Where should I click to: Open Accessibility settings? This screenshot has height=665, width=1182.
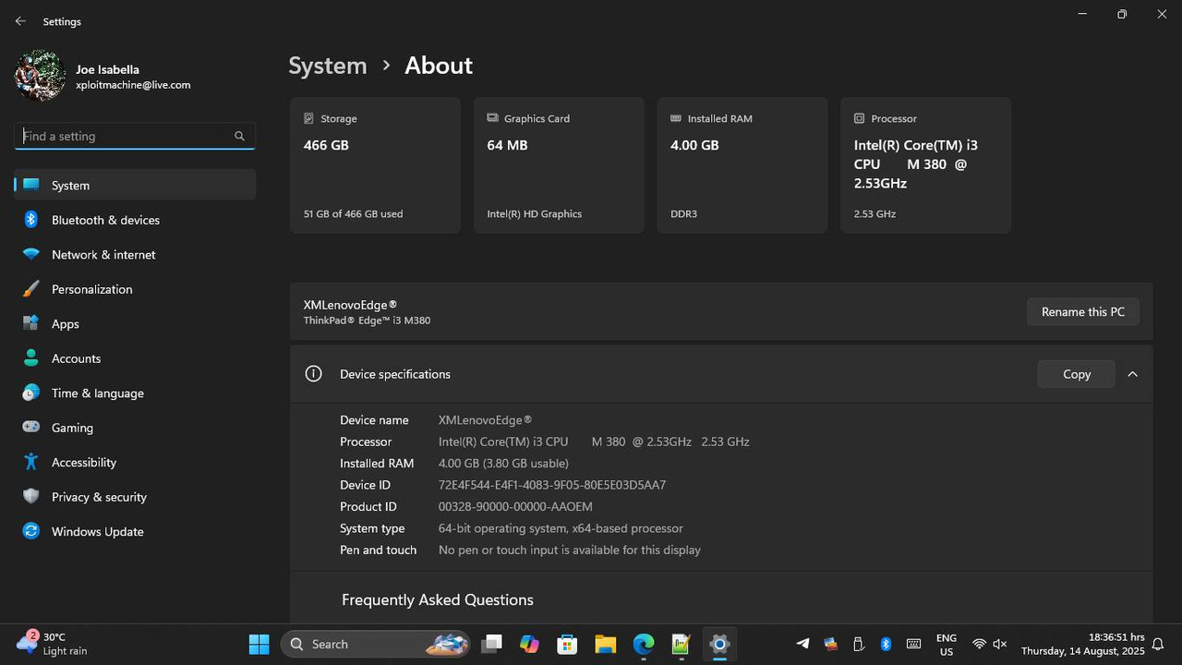(135, 462)
